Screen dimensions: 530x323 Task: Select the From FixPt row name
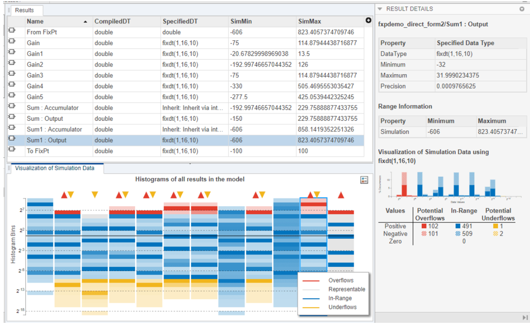pyautogui.click(x=42, y=32)
